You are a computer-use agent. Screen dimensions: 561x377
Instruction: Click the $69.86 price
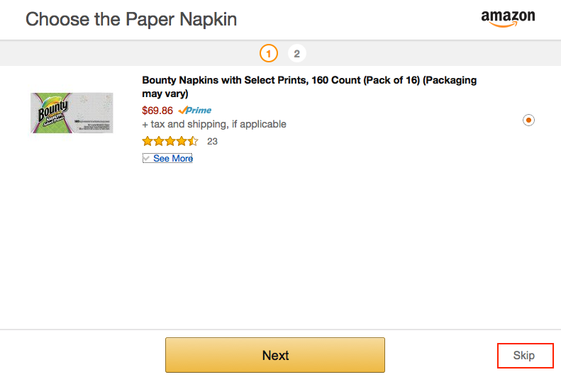pos(157,111)
